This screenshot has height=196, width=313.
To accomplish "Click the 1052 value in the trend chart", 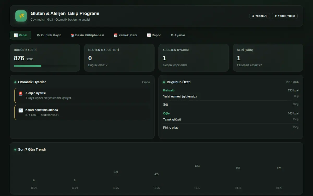I will coord(197,166).
